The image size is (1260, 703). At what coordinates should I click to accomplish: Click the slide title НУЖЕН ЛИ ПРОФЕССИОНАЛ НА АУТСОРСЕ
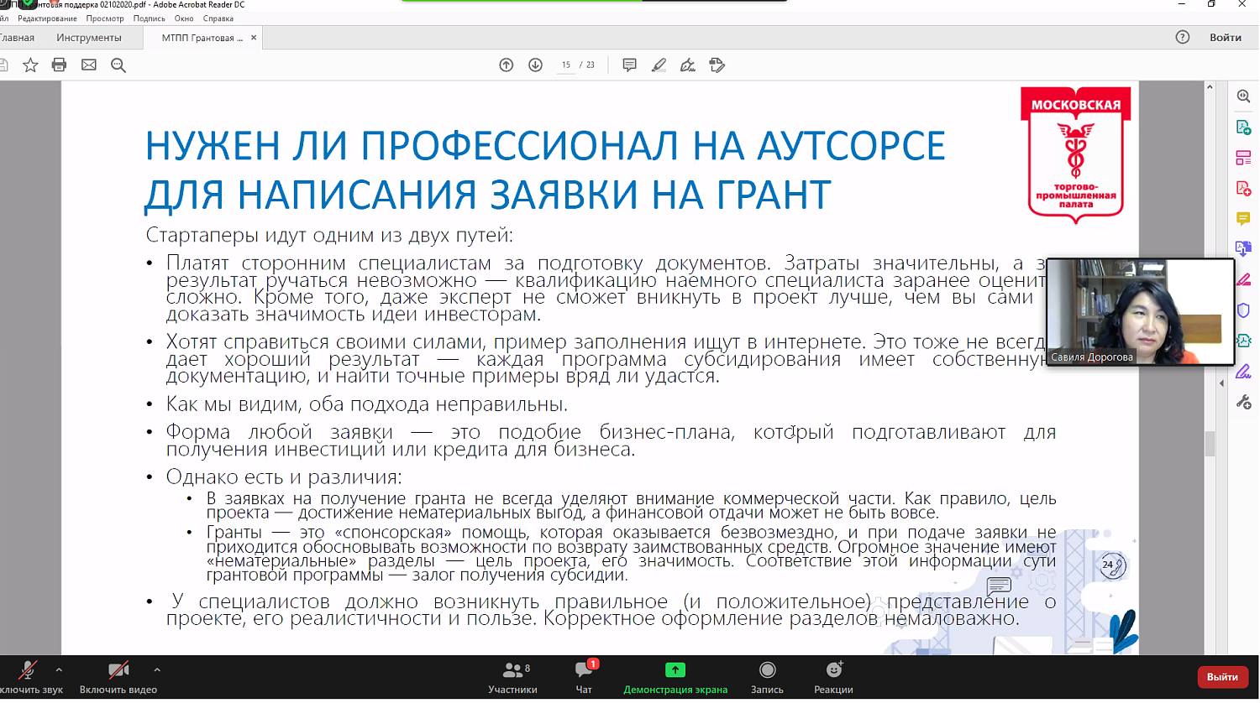(545, 146)
